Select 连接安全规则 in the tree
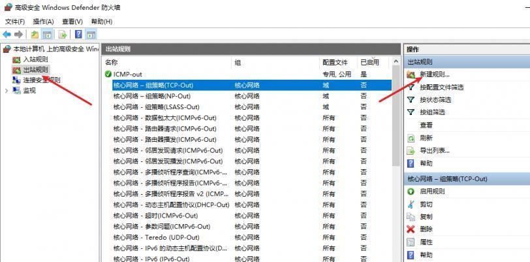Image resolution: width=530 pixels, height=262 pixels. pyautogui.click(x=41, y=80)
